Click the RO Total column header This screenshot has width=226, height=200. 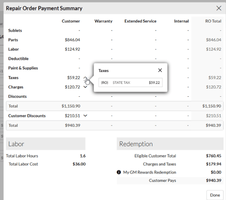click(213, 21)
